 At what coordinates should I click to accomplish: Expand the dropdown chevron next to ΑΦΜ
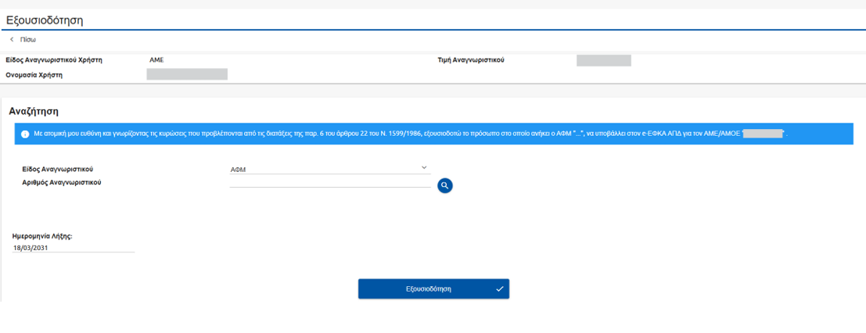[x=424, y=167]
